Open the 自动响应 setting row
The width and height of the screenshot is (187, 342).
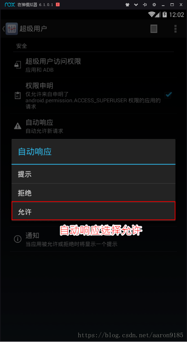93,126
